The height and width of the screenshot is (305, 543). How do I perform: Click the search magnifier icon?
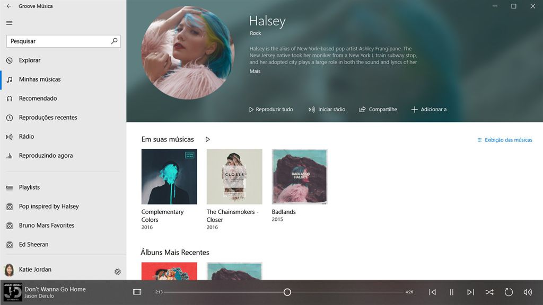pos(115,41)
